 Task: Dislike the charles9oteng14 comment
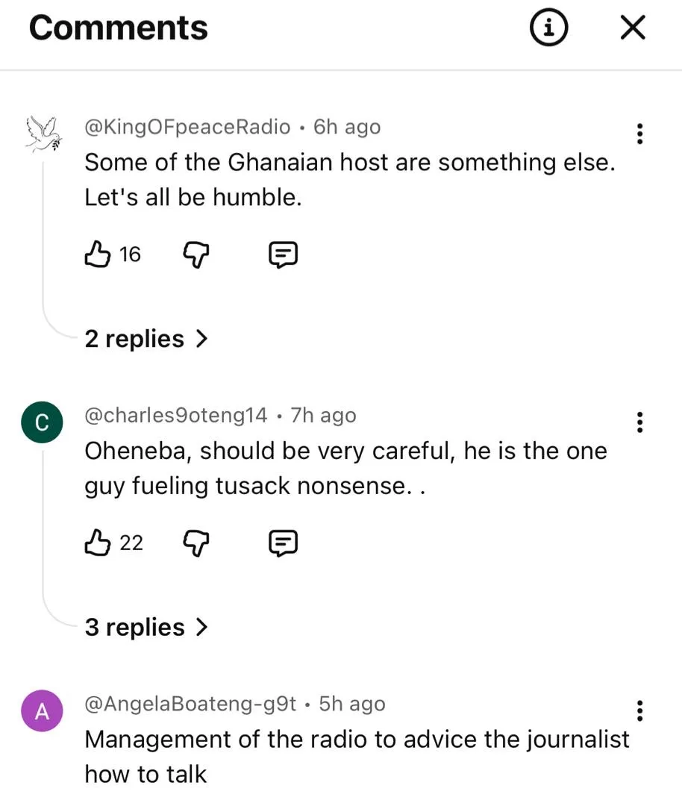(195, 543)
